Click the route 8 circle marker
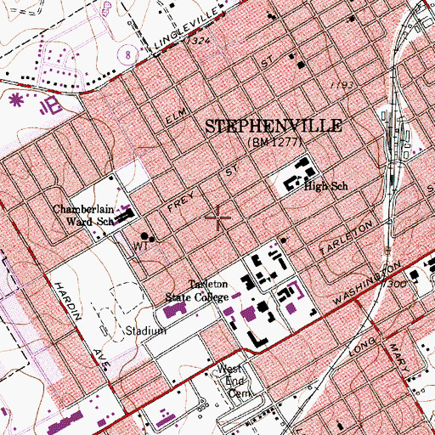The width and height of the screenshot is (435, 435). point(128,54)
